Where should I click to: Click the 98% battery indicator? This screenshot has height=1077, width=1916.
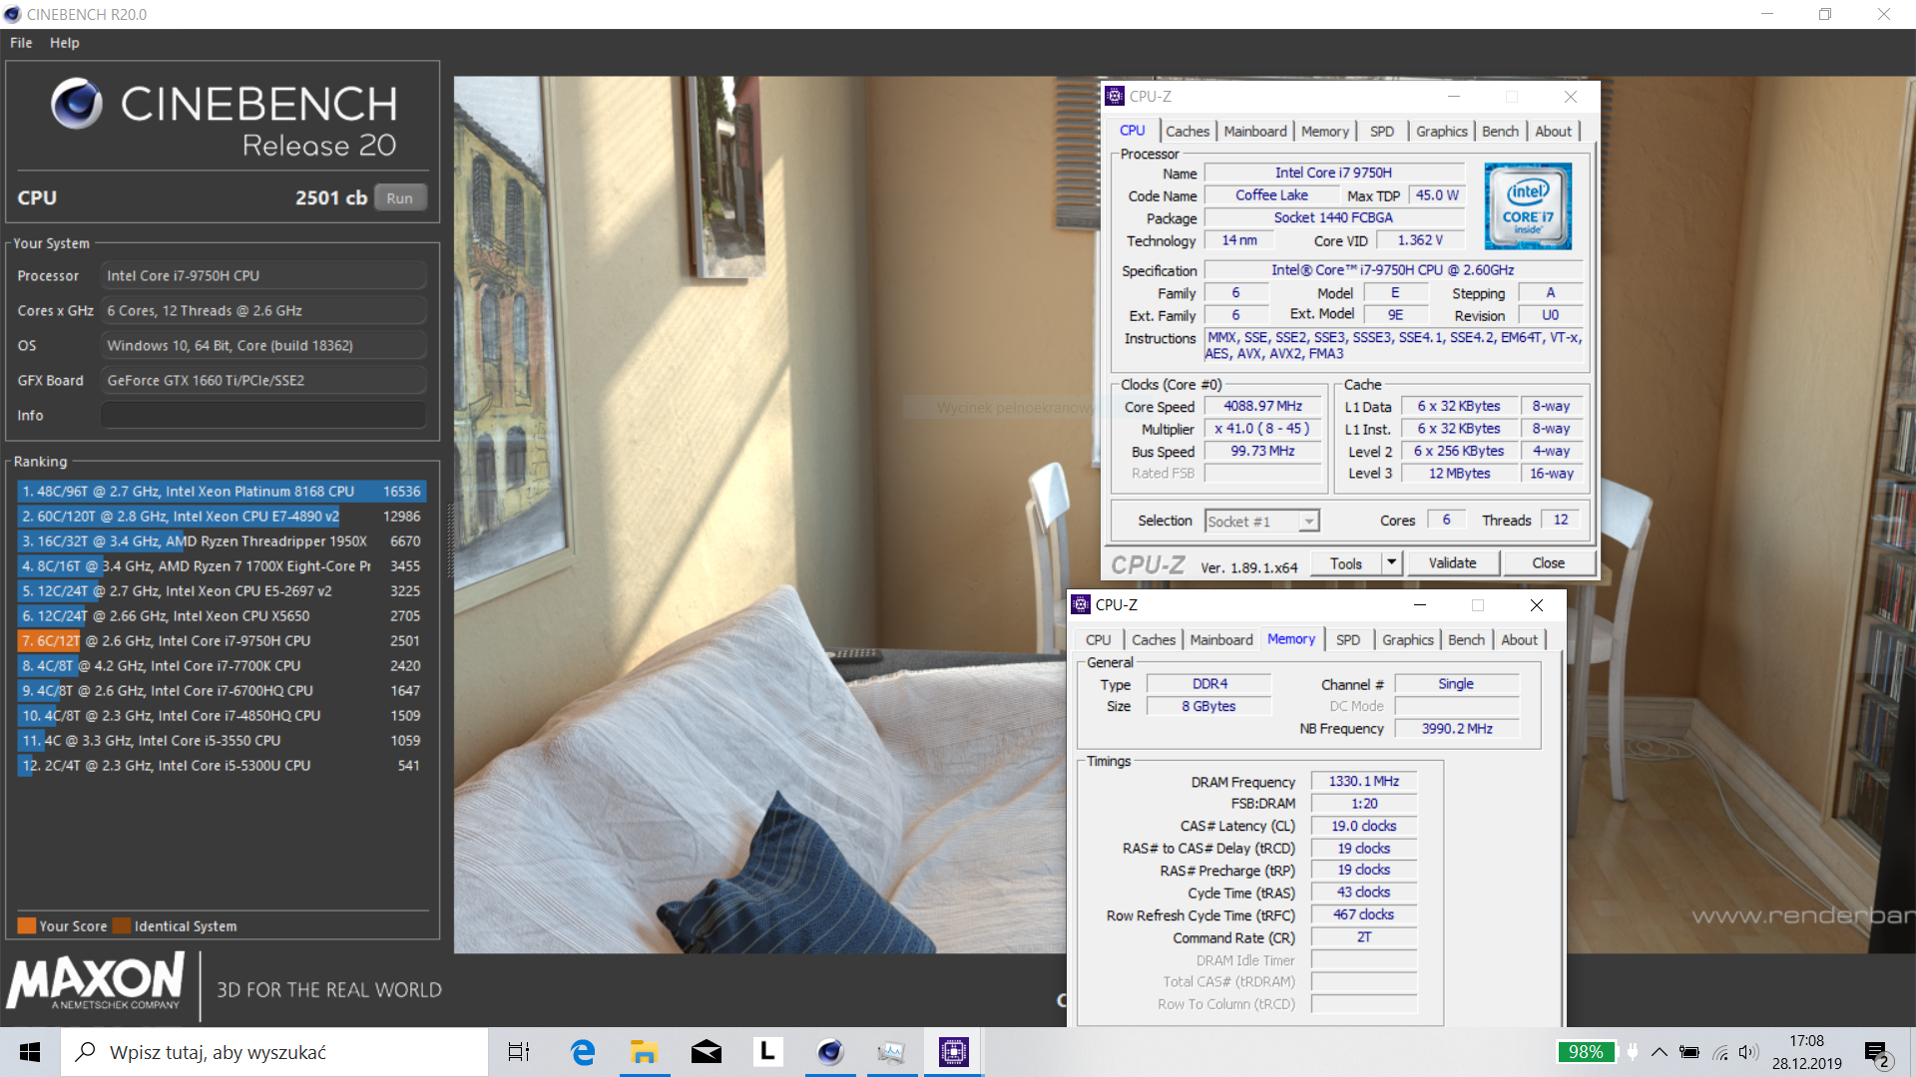coord(1586,1052)
